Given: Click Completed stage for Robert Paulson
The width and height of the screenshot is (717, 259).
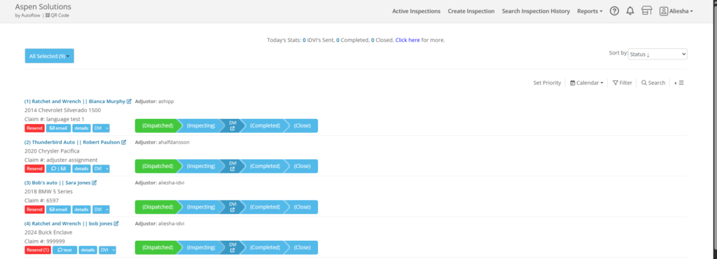Looking at the screenshot, I should click(x=265, y=167).
